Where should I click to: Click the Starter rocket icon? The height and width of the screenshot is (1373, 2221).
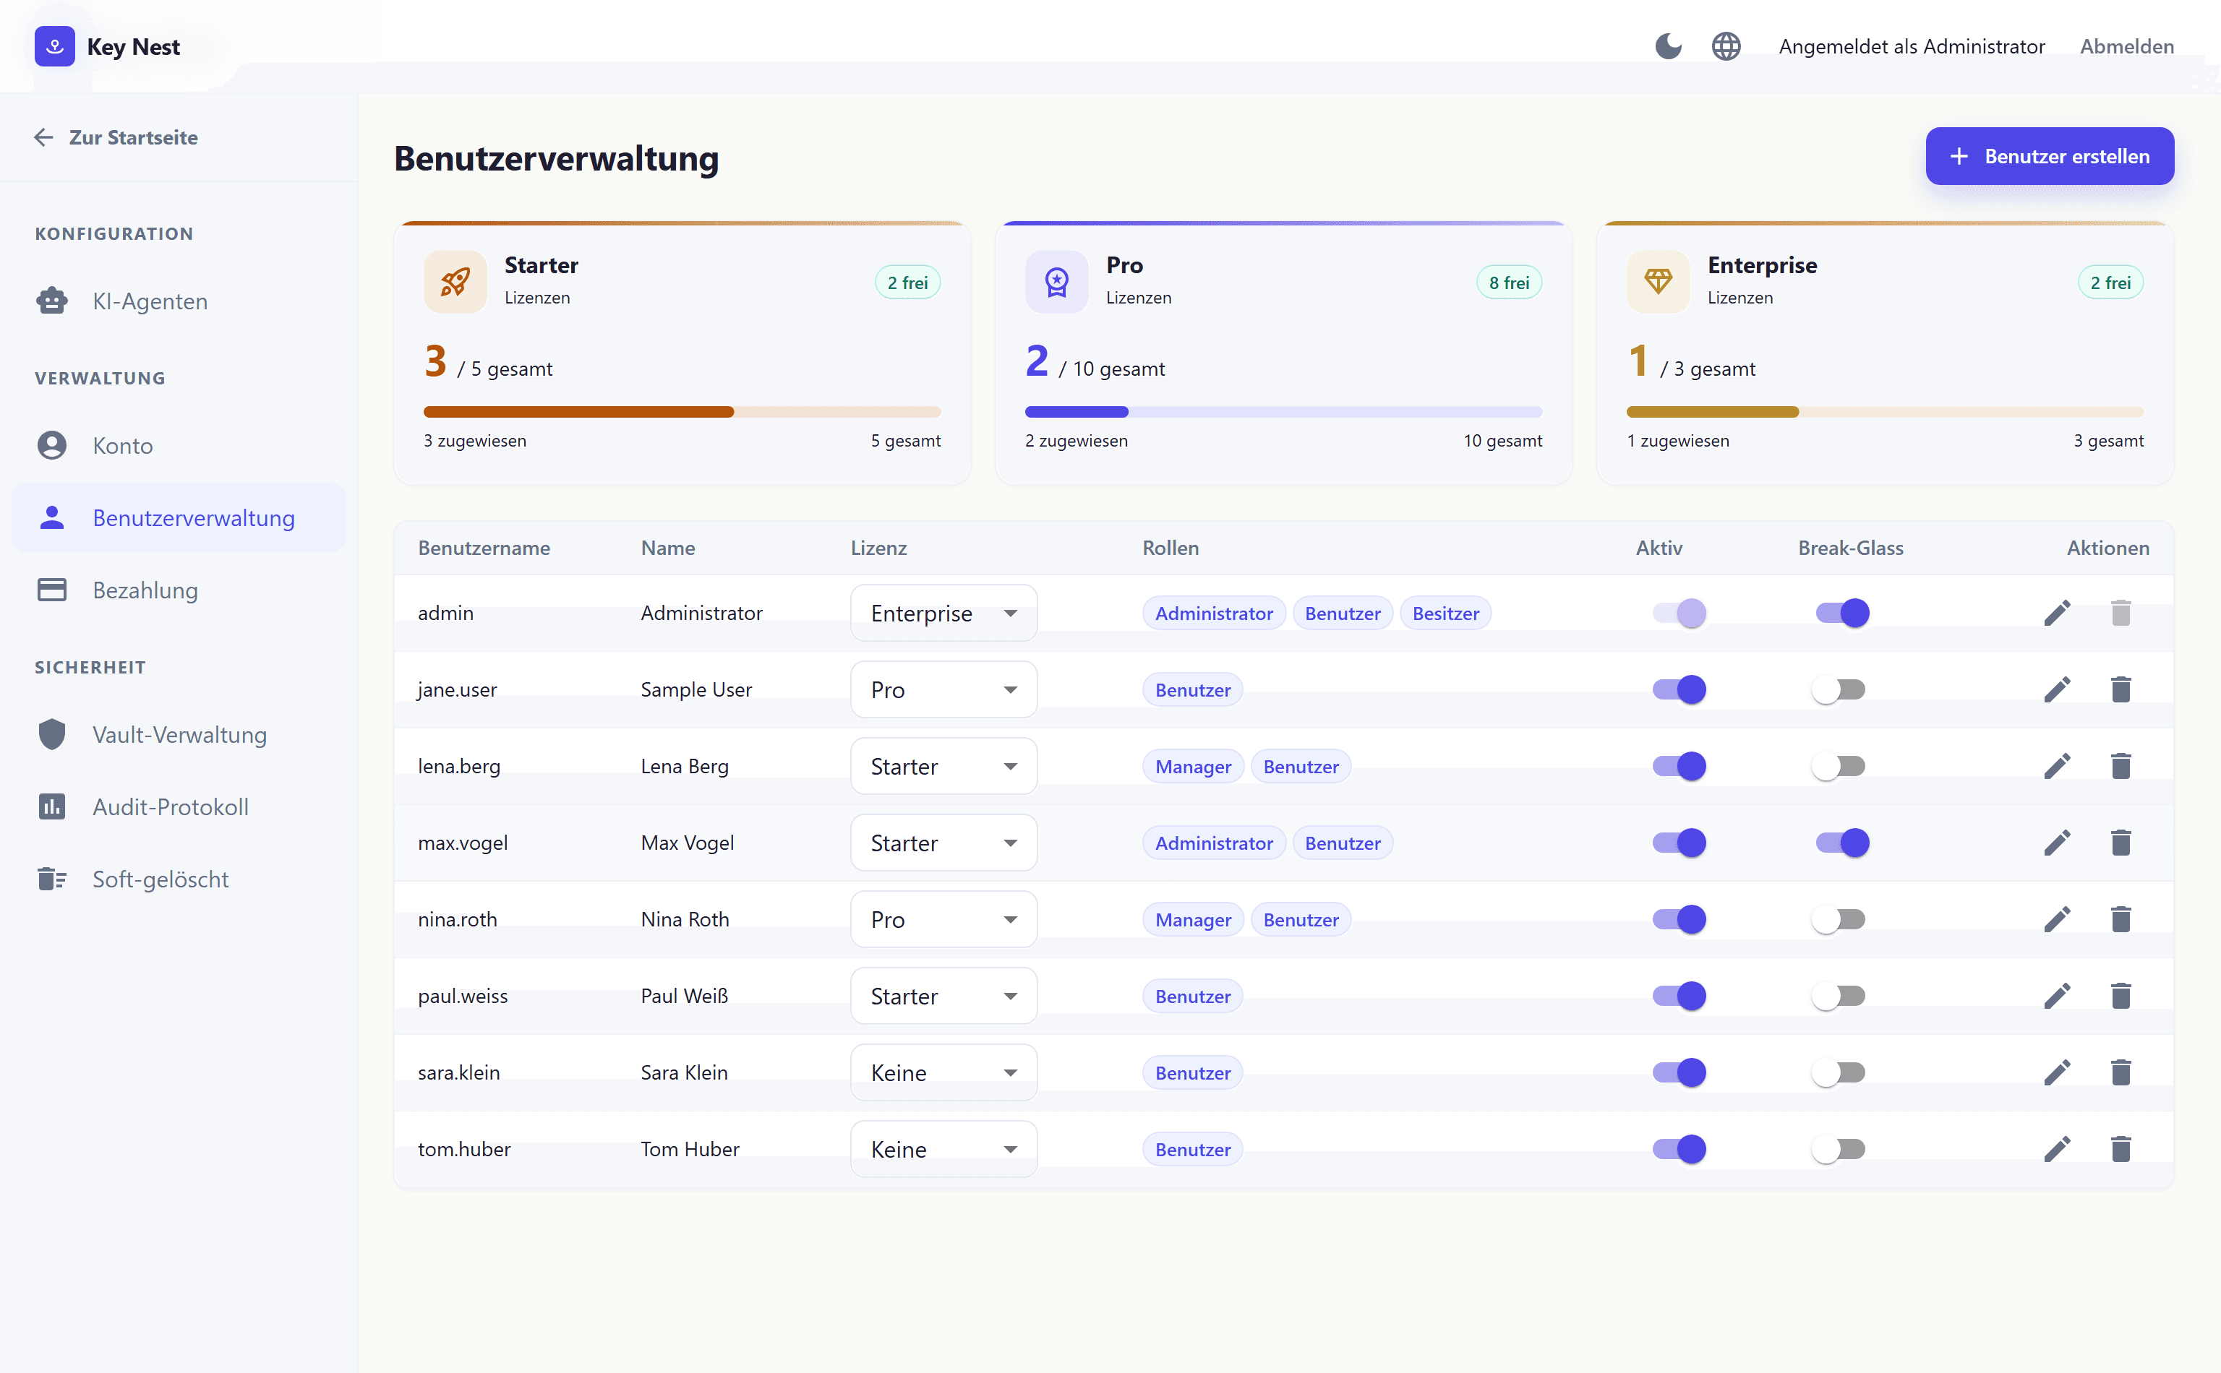click(x=455, y=282)
